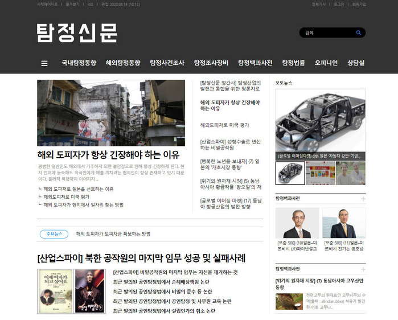Open 오피니언 menu
398x320 pixels.
pos(326,63)
